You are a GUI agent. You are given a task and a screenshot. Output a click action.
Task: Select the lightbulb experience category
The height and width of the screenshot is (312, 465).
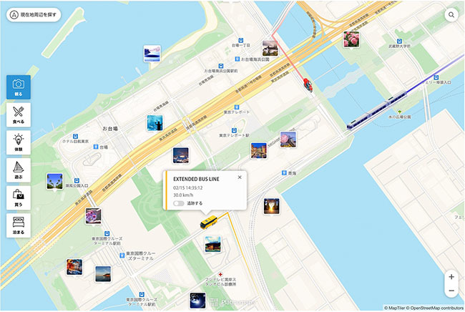click(19, 142)
